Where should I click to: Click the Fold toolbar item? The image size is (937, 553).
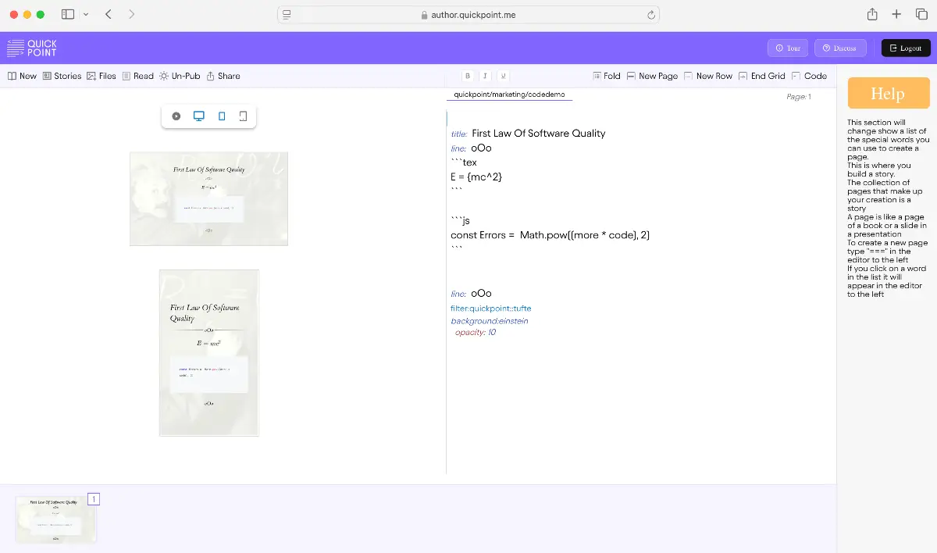click(x=607, y=76)
